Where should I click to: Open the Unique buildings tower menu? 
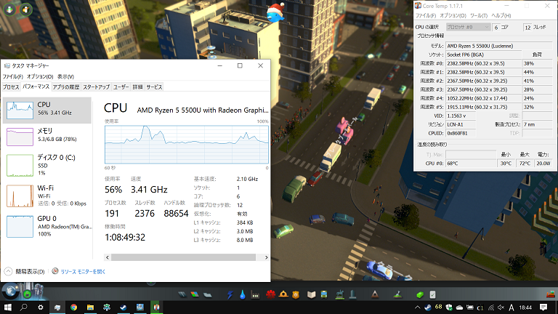click(x=352, y=294)
